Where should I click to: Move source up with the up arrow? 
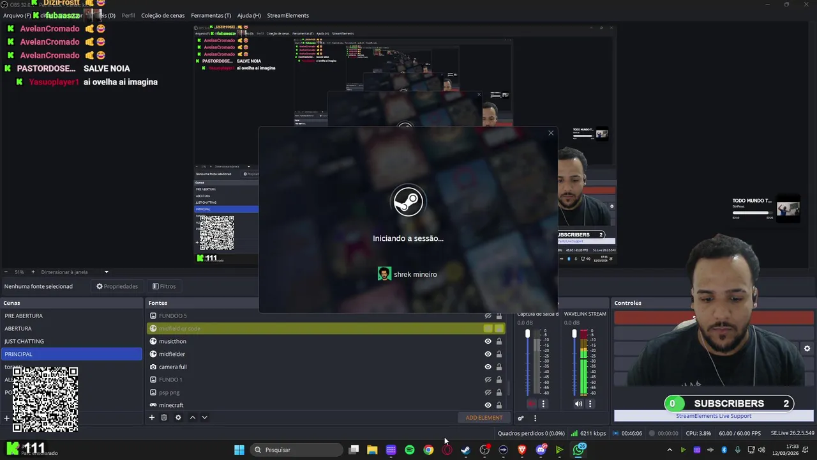(192, 418)
